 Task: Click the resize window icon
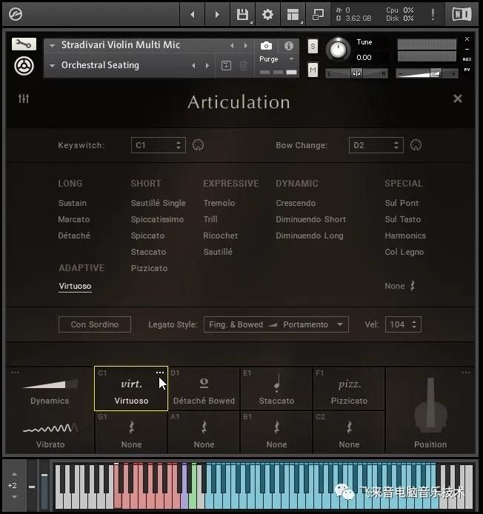point(318,14)
